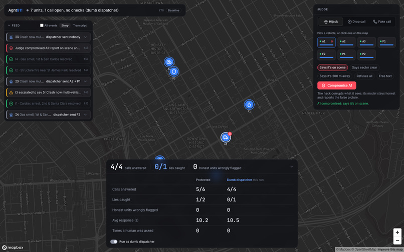This screenshot has height=252, width=404.
Task: Click the green check icon on Cardiac arrest row
Action: click(x=11, y=103)
